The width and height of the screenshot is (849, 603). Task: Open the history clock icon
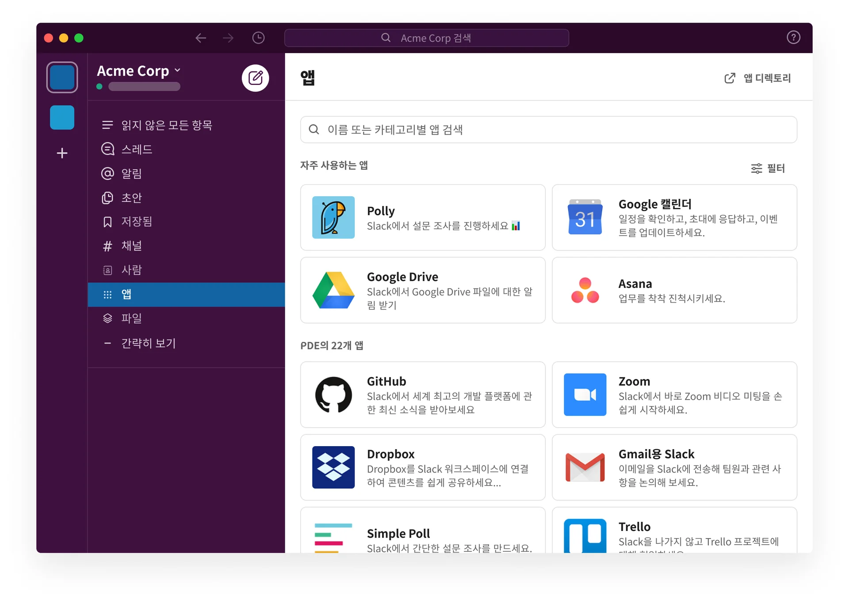258,38
